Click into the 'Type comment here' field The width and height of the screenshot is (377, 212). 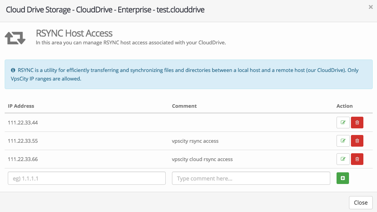(x=251, y=179)
